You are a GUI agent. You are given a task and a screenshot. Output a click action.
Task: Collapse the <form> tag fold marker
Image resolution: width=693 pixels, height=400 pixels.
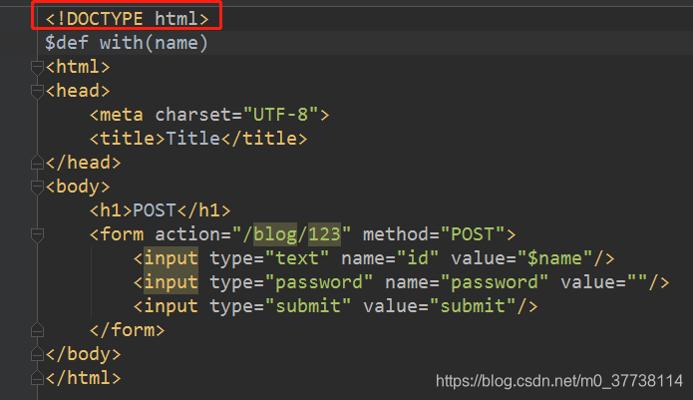(x=37, y=234)
